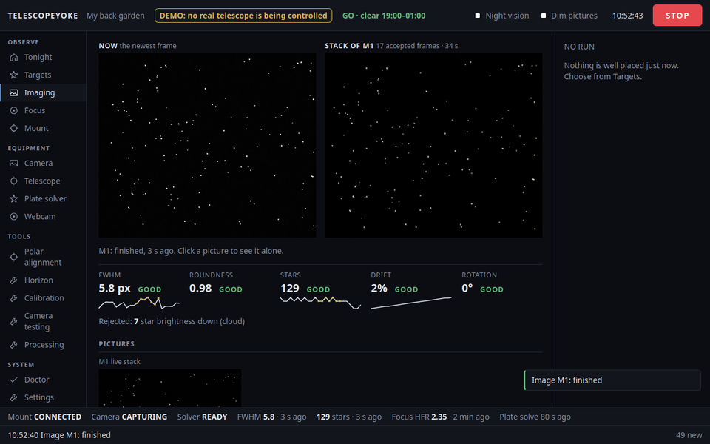
Task: Click the Focus target icon
Action: 14,110
